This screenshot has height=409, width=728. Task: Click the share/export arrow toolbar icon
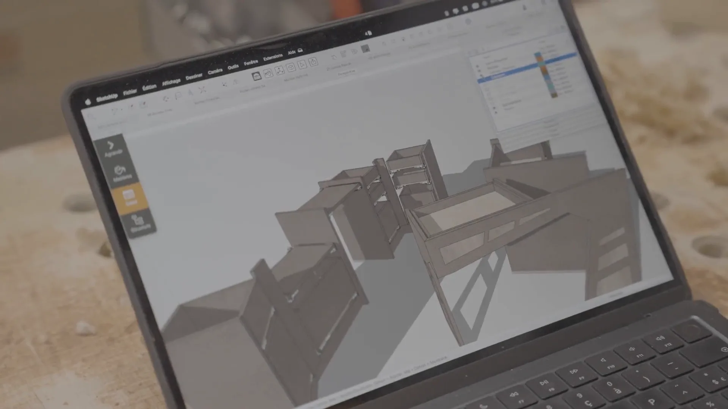pyautogui.click(x=313, y=62)
